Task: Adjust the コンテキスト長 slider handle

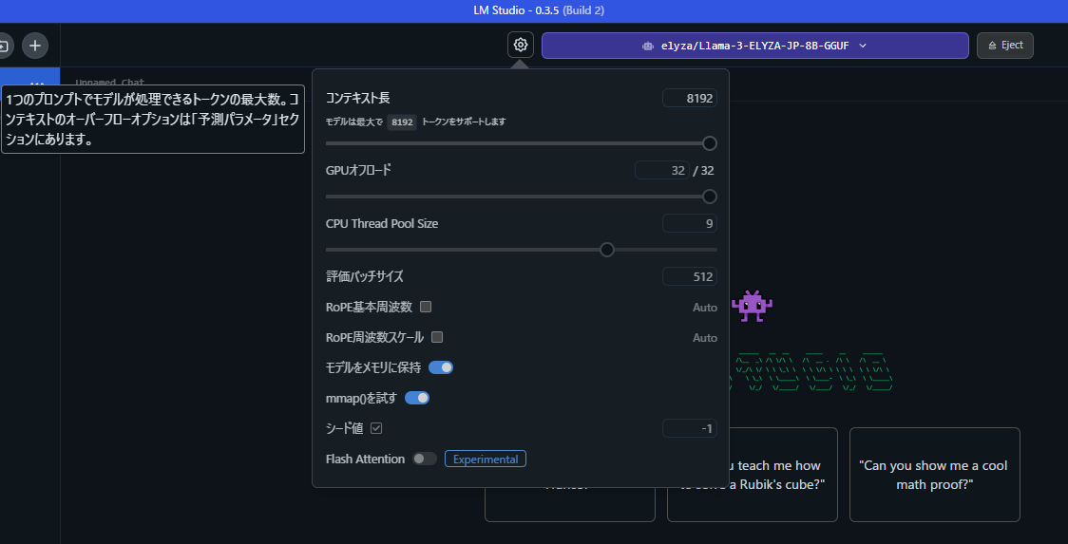Action: tap(709, 143)
